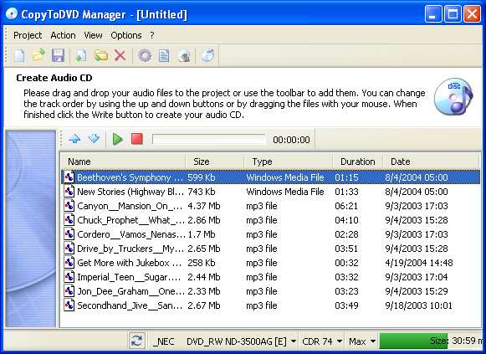Stop playback with the red square button
This screenshot has width=486, height=354.
(x=137, y=139)
